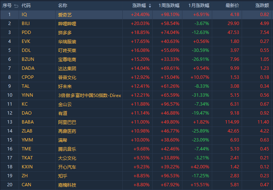Select the 阿里巴巴 stock name
The width and height of the screenshot is (273, 190).
(x=67, y=122)
